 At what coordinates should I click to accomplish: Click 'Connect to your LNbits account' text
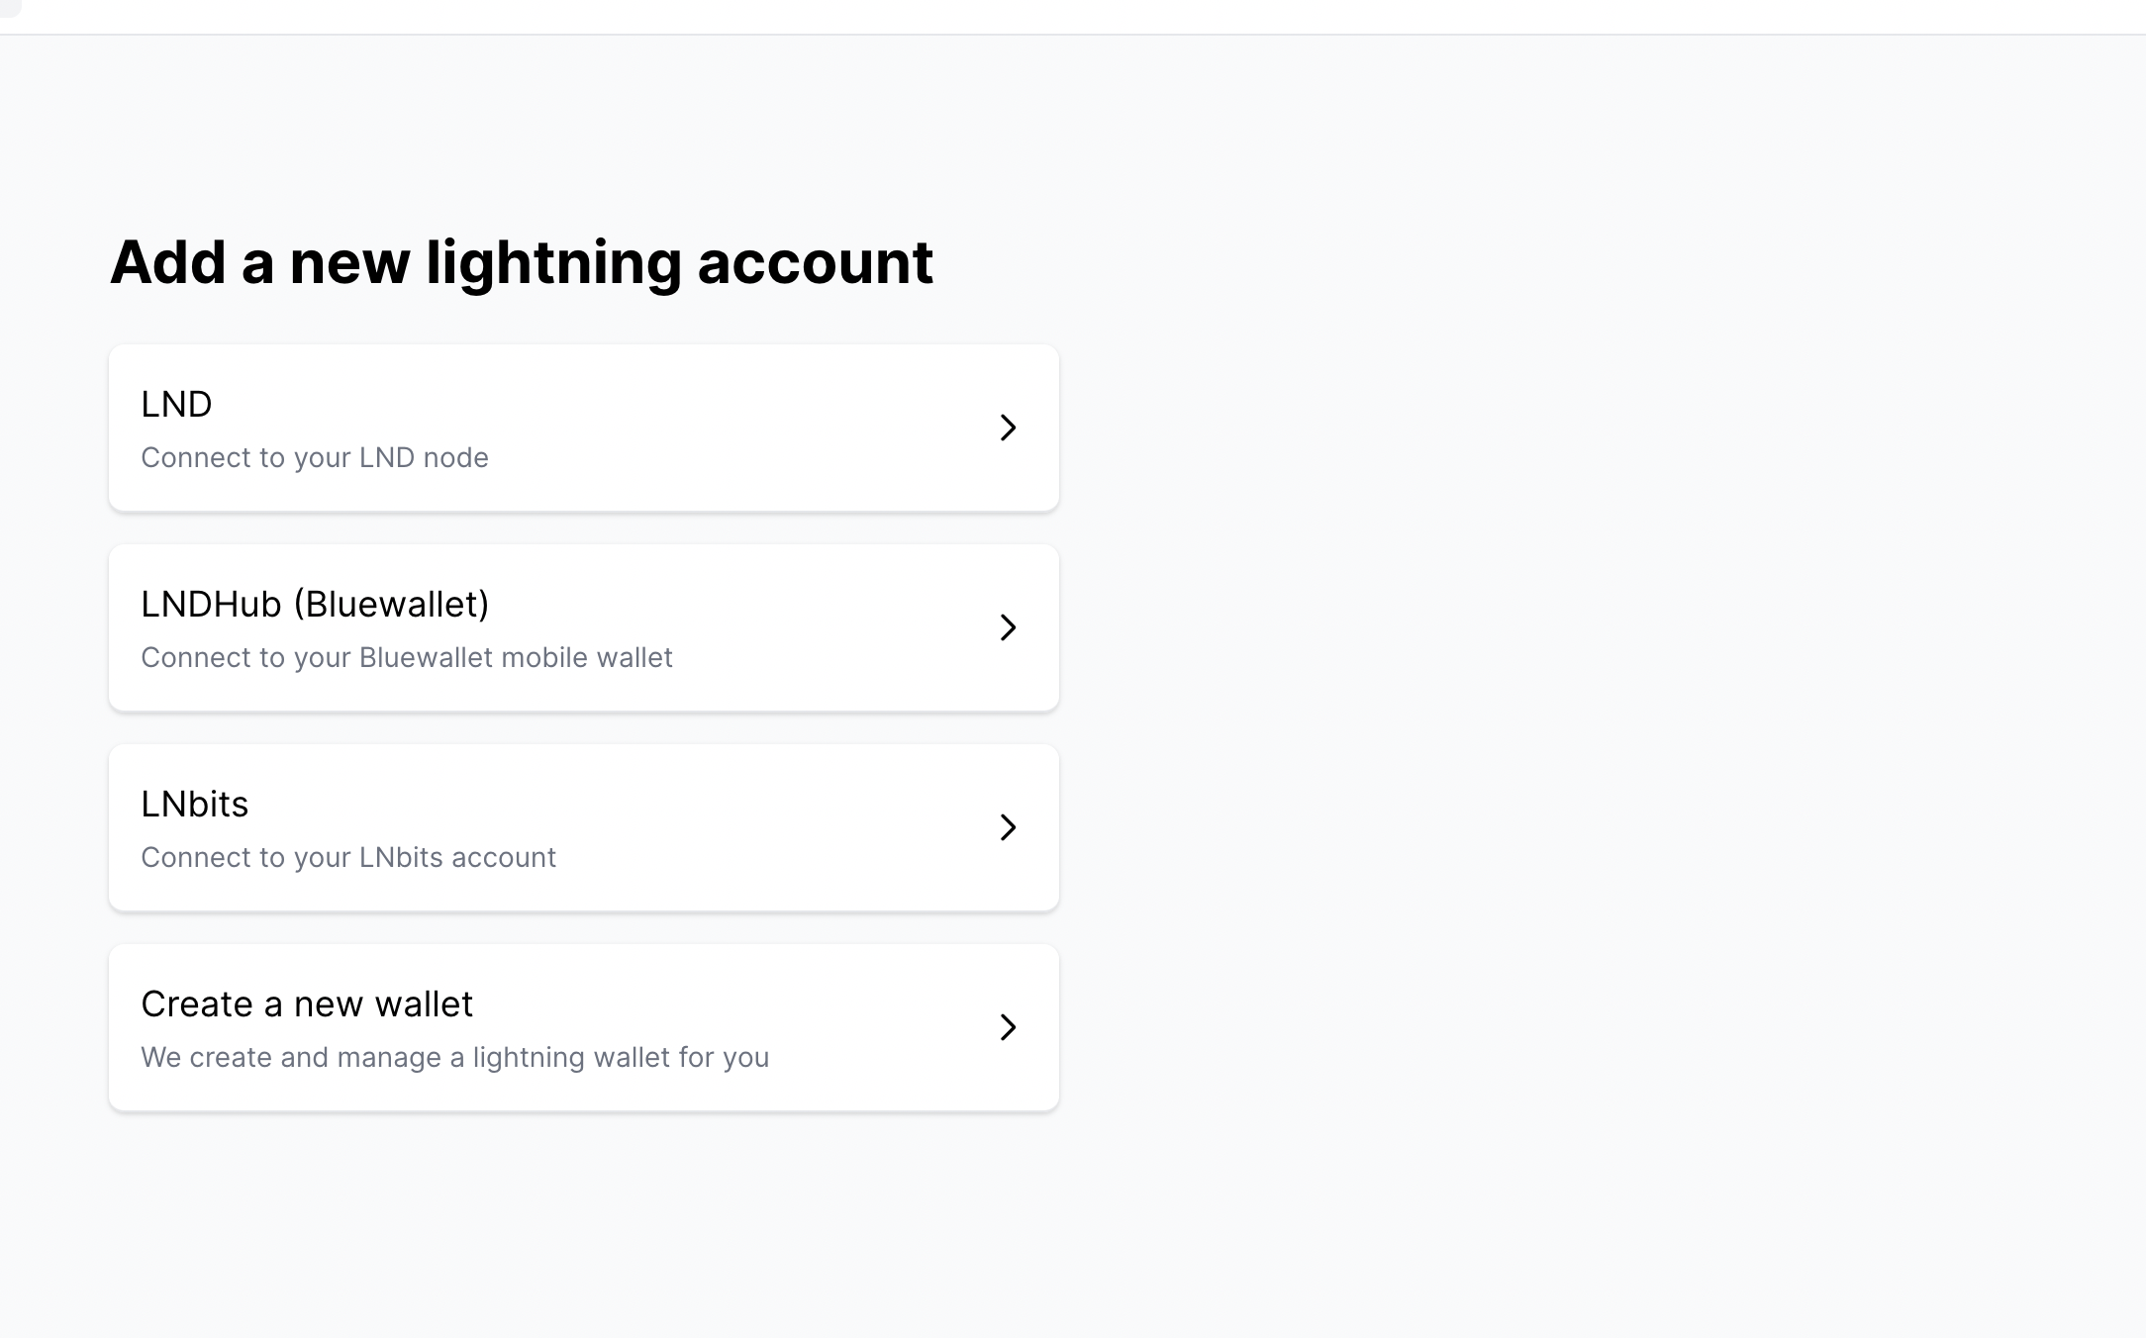tap(348, 857)
